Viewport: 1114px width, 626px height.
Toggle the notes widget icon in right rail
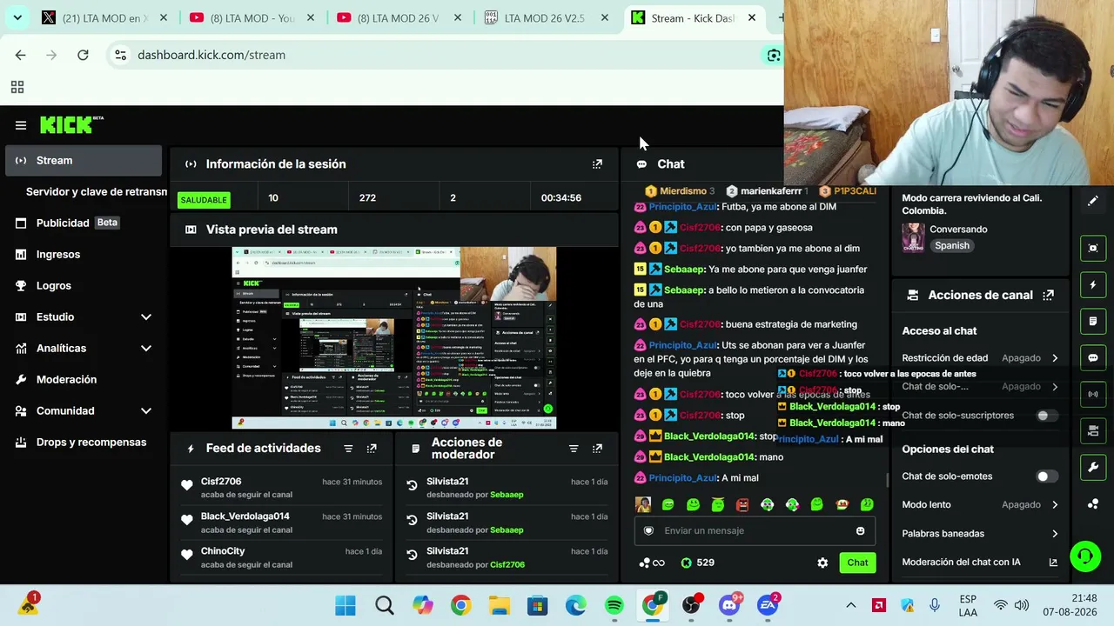[x=1093, y=322]
